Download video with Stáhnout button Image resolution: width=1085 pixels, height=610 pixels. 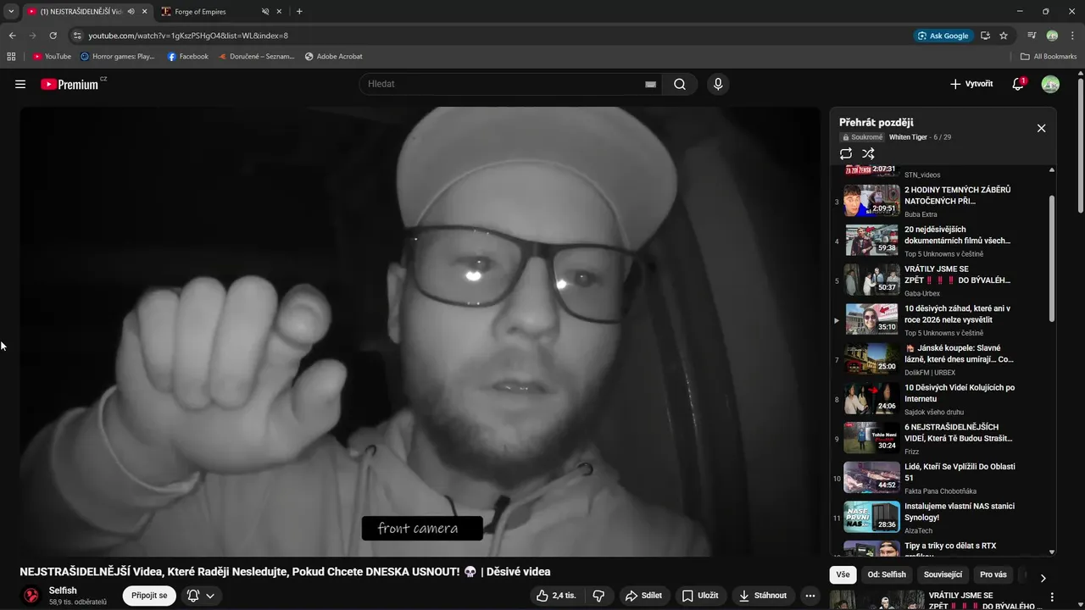click(763, 596)
